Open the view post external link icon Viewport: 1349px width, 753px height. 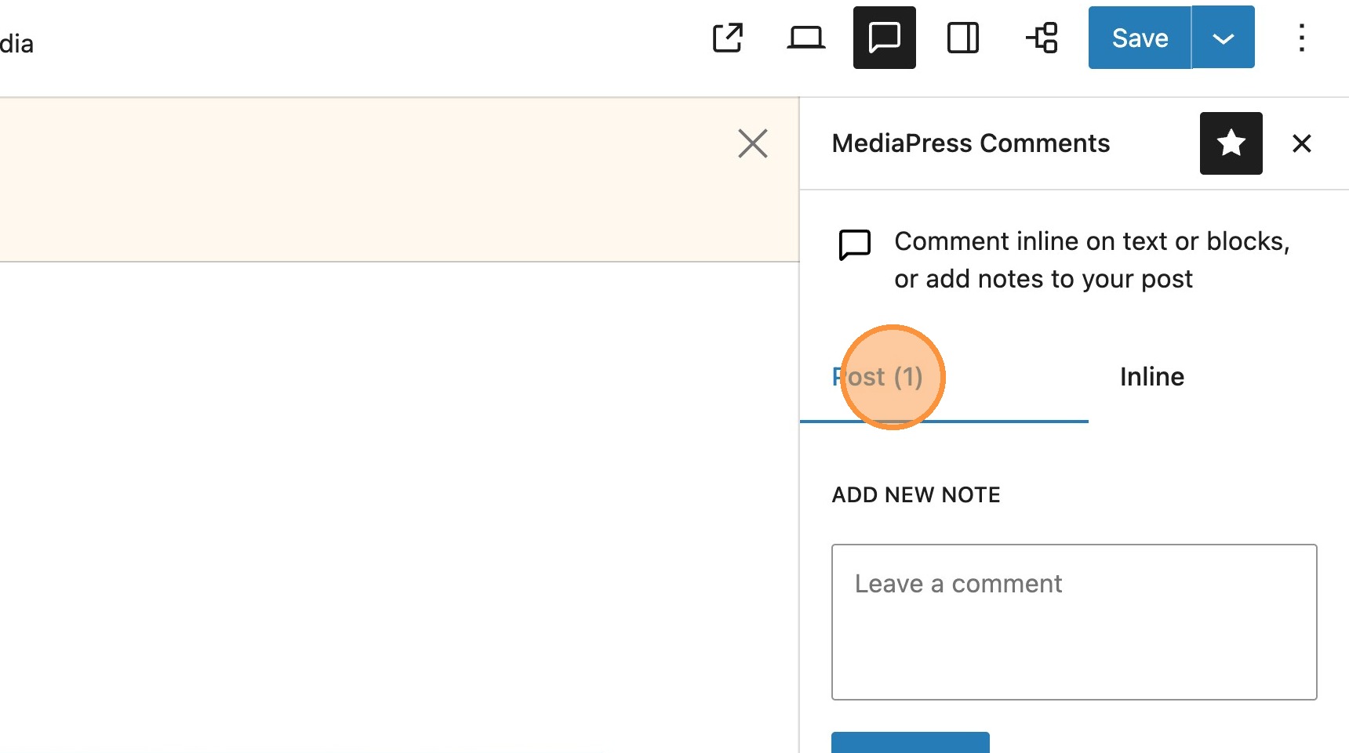click(727, 38)
